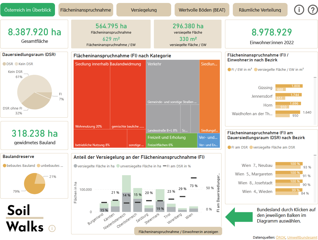Open the Versiegelung tab
Image resolution: width=318 pixels, height=240 pixels.
point(144,10)
